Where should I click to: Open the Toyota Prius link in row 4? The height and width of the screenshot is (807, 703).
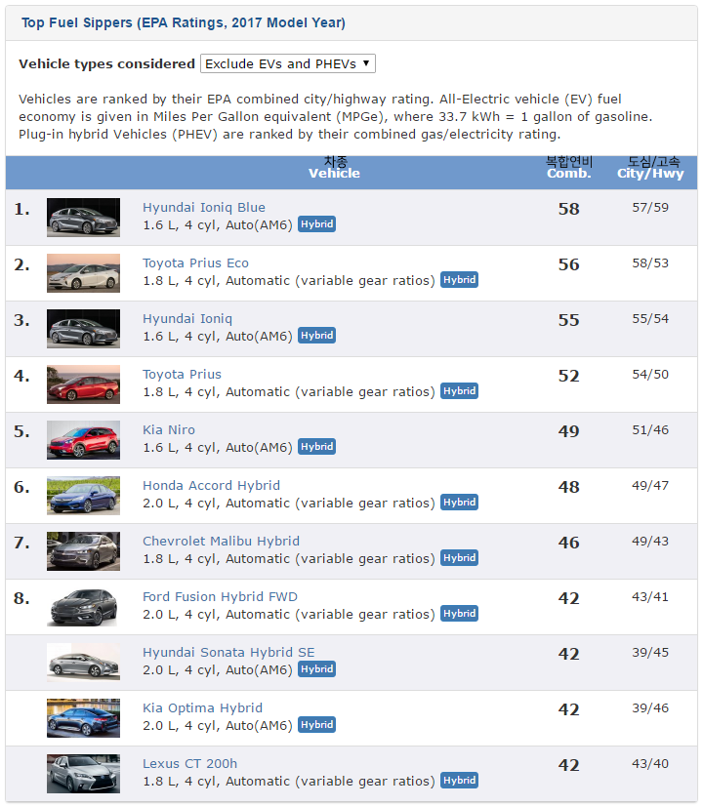coord(182,374)
